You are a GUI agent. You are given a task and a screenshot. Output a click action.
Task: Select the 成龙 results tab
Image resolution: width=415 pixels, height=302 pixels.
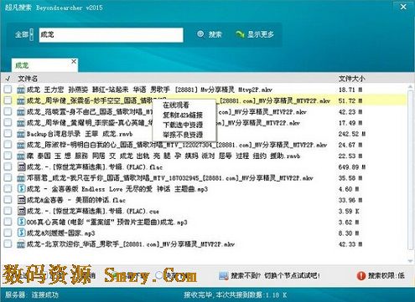[44, 65]
